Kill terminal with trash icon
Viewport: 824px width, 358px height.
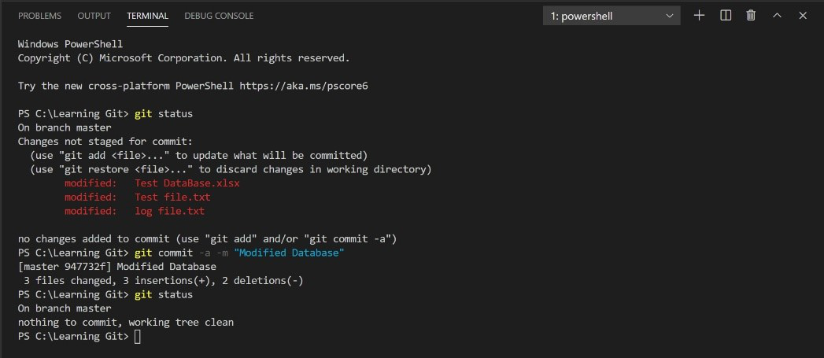[x=751, y=16]
